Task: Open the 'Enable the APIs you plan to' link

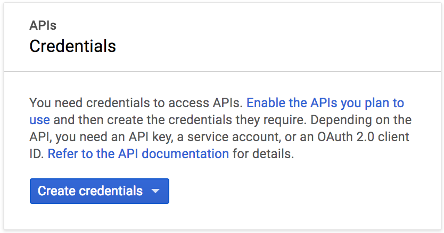Action: 325,103
